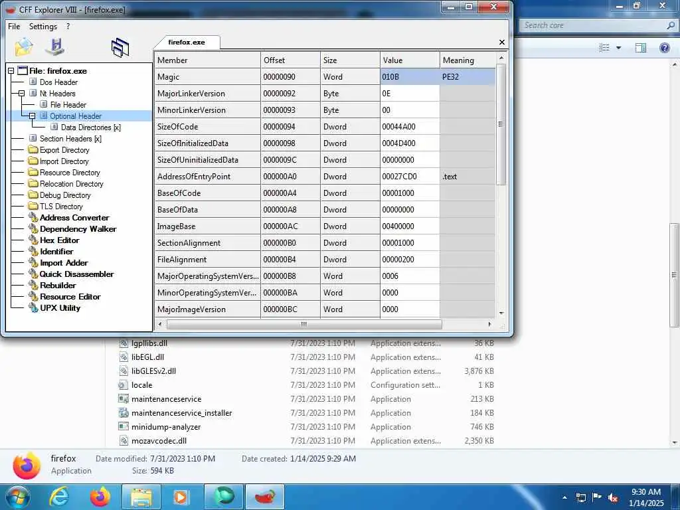
Task: Collapse the Optional Header tree node
Action: tap(32, 116)
